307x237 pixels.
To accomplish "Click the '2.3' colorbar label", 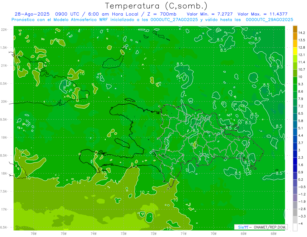I will tap(301, 157).
